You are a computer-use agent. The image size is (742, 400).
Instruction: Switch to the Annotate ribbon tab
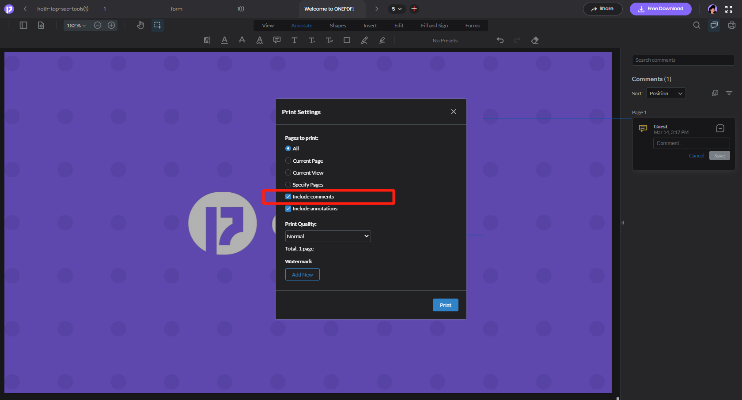point(302,26)
